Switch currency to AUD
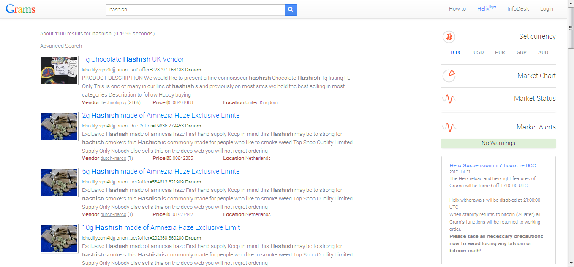This screenshot has width=574, height=267. coord(543,52)
